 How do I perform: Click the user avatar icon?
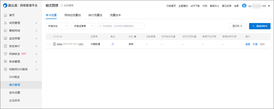coord(244,6)
